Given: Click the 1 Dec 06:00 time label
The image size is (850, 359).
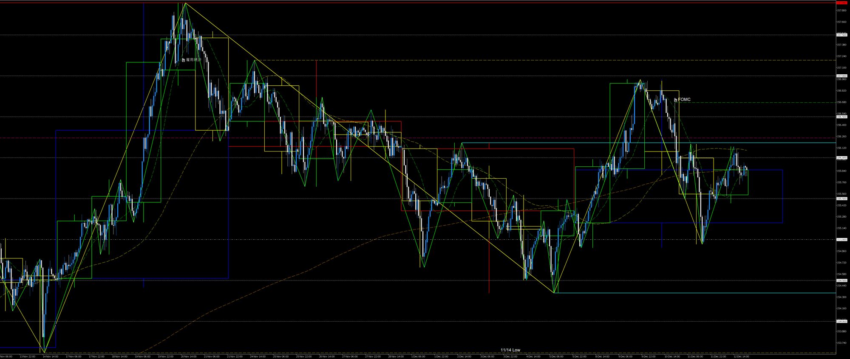Looking at the screenshot, I should tap(418, 356).
